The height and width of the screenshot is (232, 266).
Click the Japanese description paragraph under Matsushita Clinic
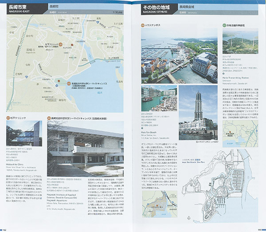pos(24,189)
